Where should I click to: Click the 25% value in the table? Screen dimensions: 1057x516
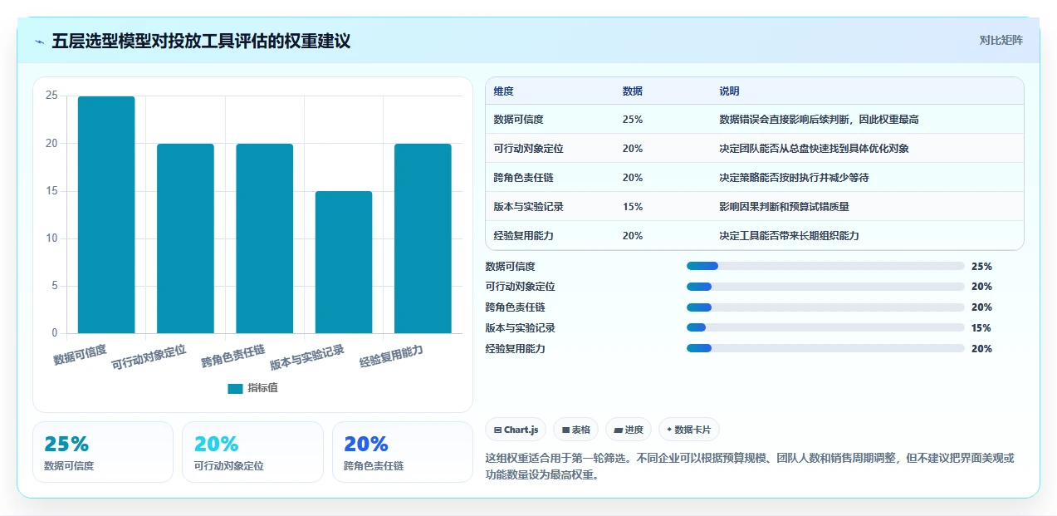click(x=632, y=120)
